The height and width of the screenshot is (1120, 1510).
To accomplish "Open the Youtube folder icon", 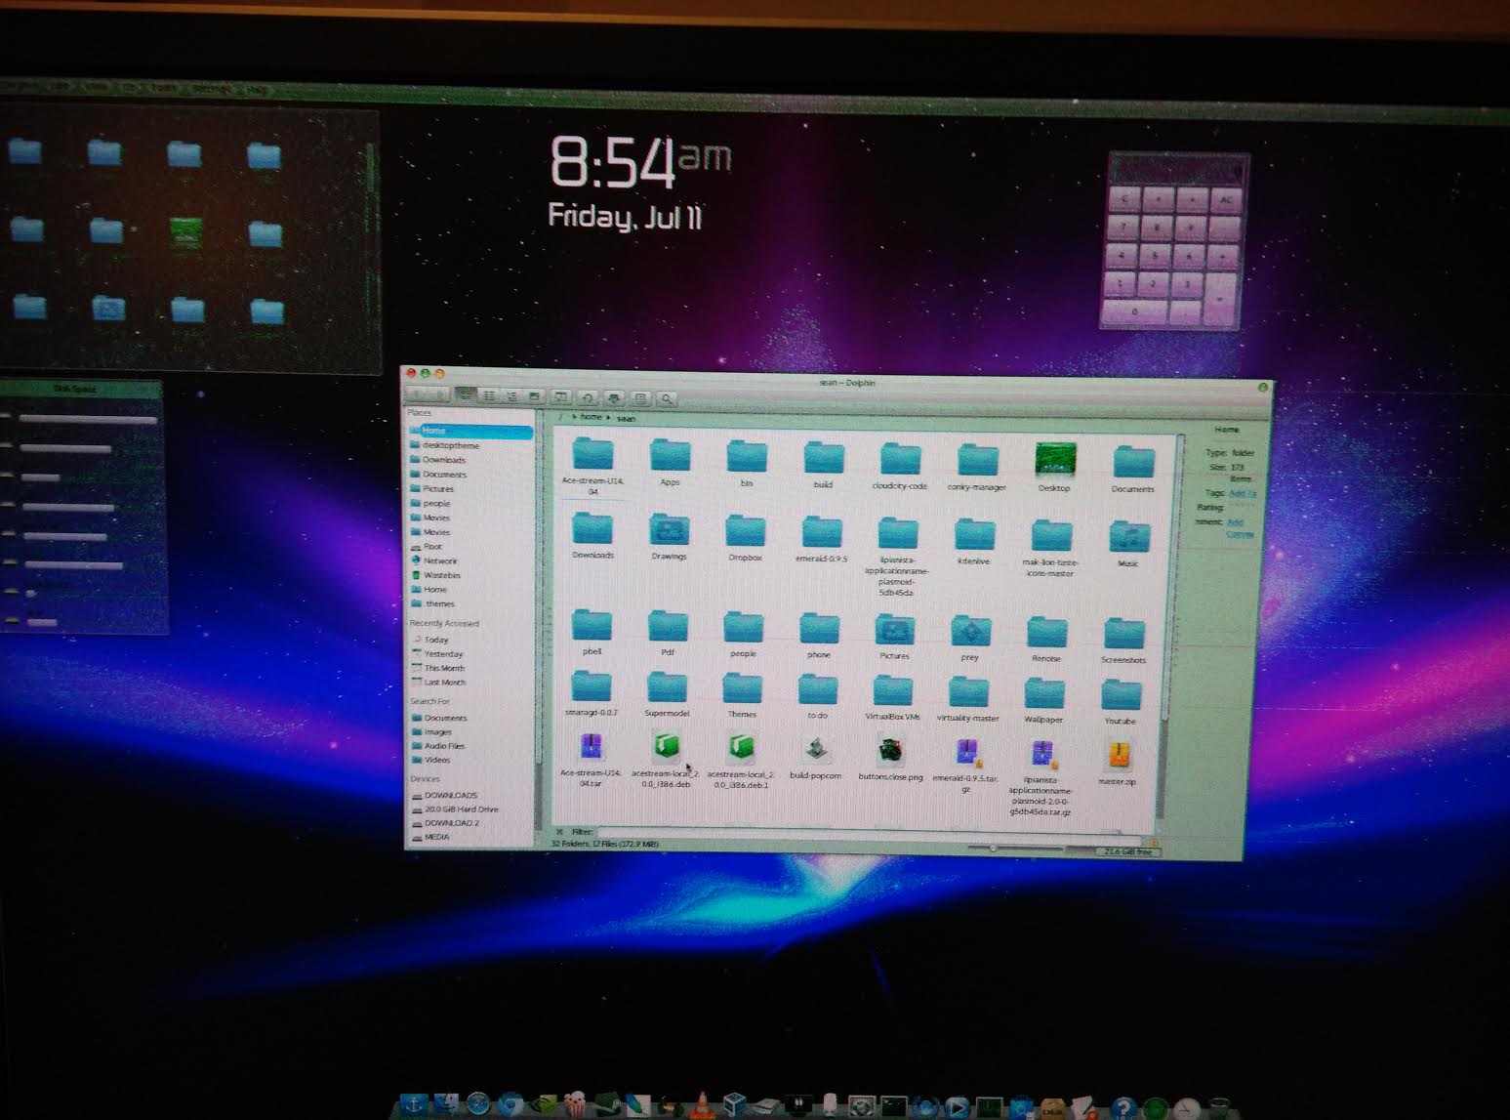I will pos(1121,697).
